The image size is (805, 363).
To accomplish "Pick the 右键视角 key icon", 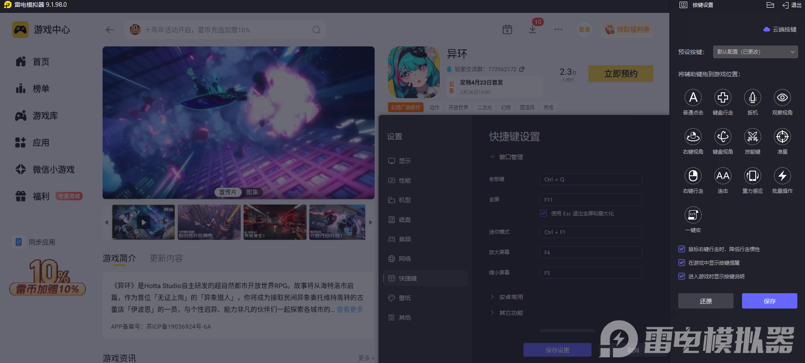I will [693, 137].
